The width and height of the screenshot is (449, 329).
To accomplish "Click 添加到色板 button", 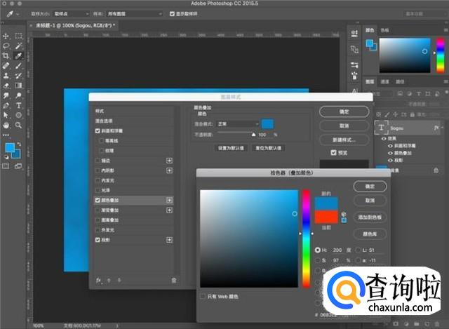I will point(370,217).
